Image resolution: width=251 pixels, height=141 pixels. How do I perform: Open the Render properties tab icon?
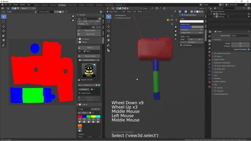pos(209,41)
